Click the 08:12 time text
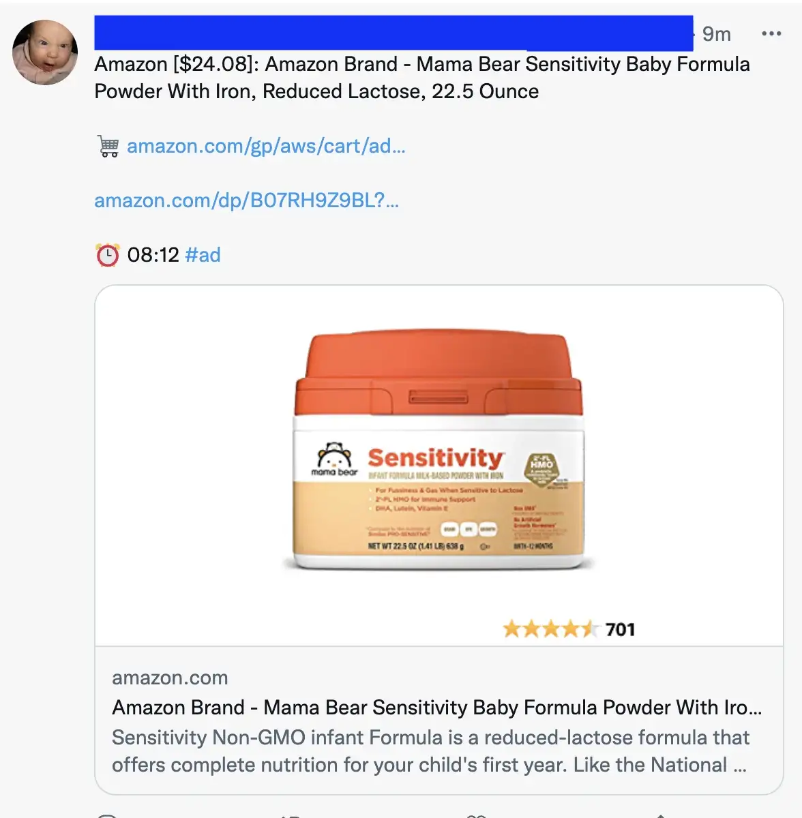Image resolution: width=802 pixels, height=818 pixels. click(153, 255)
